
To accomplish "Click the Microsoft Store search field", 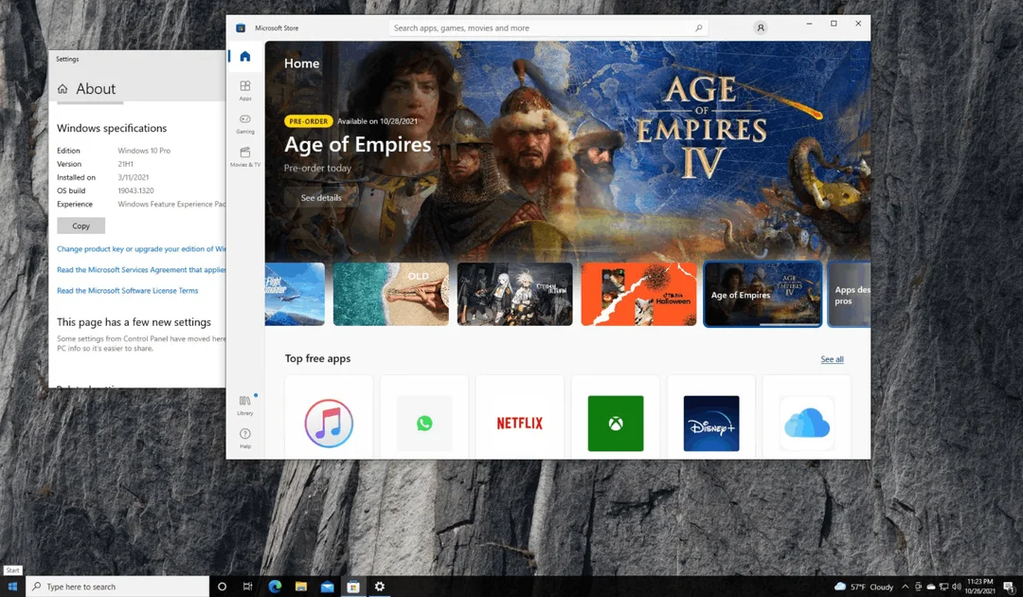I will click(548, 28).
